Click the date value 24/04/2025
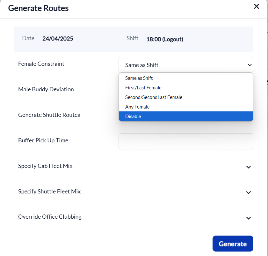Image resolution: width=268 pixels, height=256 pixels. click(x=58, y=39)
